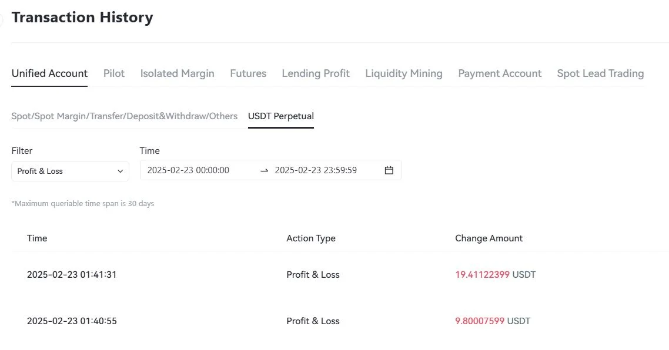
Task: Click the start date 2025-02-23 00:00:00 field
Action: 188,170
